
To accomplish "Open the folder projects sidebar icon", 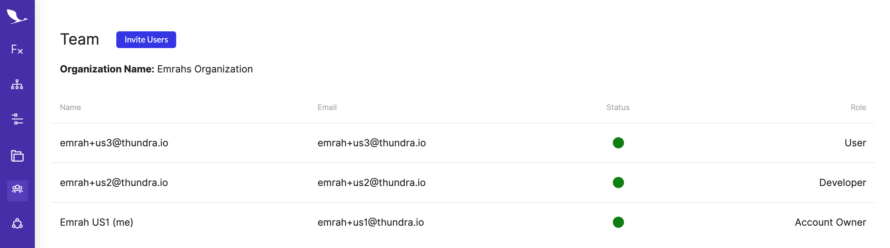I will tap(17, 156).
